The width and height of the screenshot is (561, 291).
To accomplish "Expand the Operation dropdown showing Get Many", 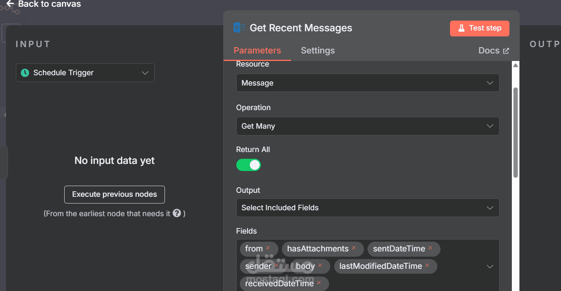I will [x=368, y=126].
